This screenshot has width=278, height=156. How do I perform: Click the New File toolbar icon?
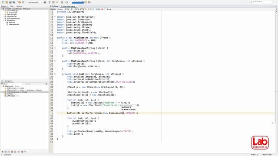point(3,2)
